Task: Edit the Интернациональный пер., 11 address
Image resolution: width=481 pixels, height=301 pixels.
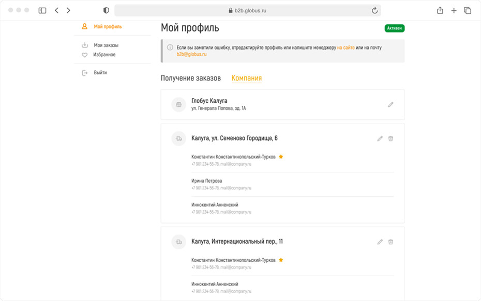Action: click(x=380, y=242)
